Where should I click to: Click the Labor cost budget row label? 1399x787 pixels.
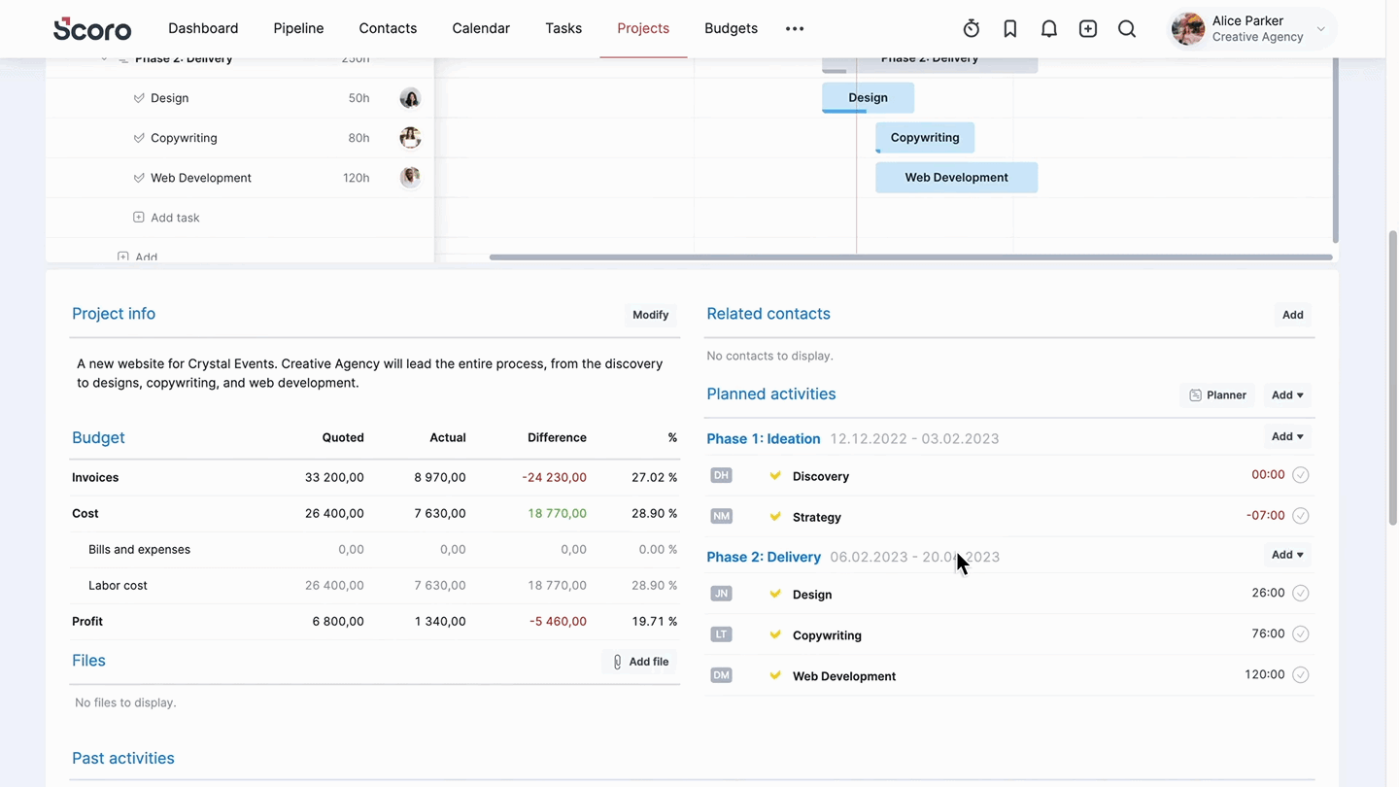[118, 585]
